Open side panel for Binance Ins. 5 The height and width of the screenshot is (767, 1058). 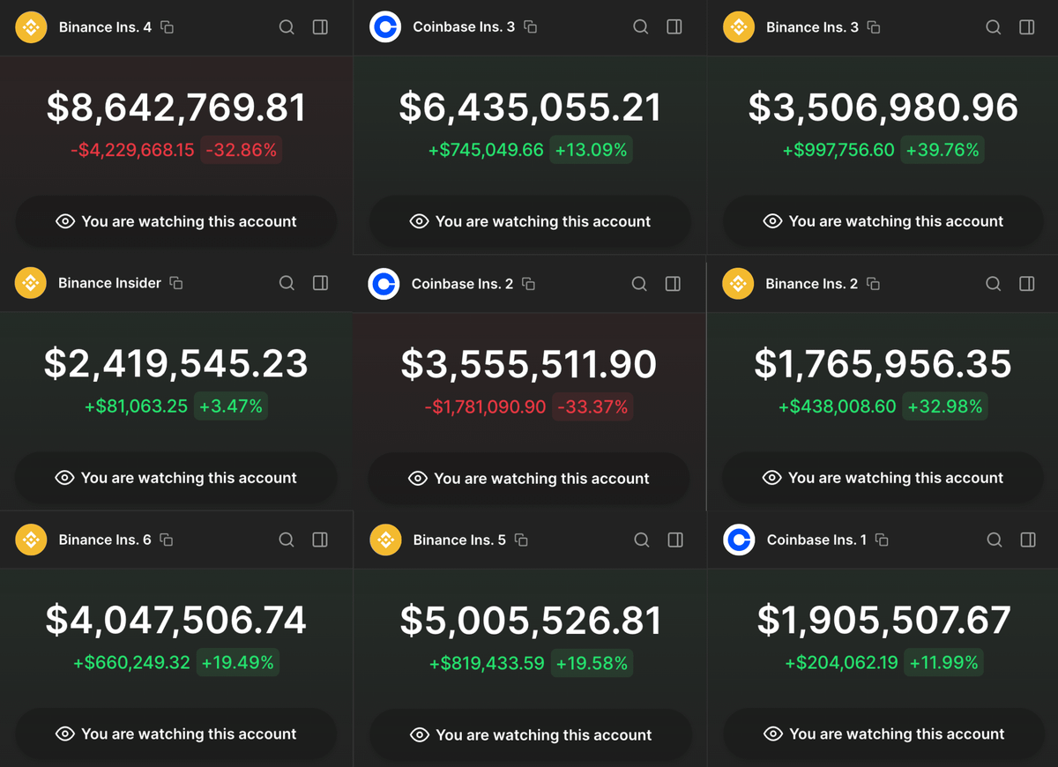pyautogui.click(x=675, y=540)
